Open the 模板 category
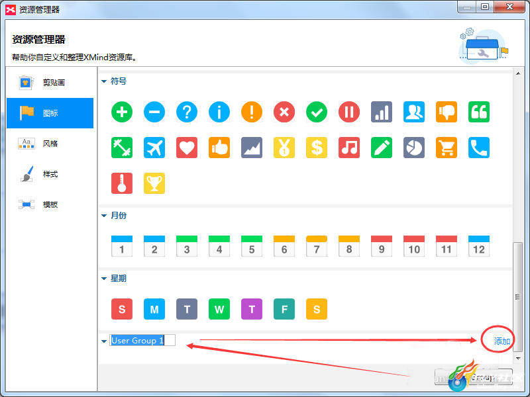Image resolution: width=530 pixels, height=397 pixels. (x=50, y=204)
